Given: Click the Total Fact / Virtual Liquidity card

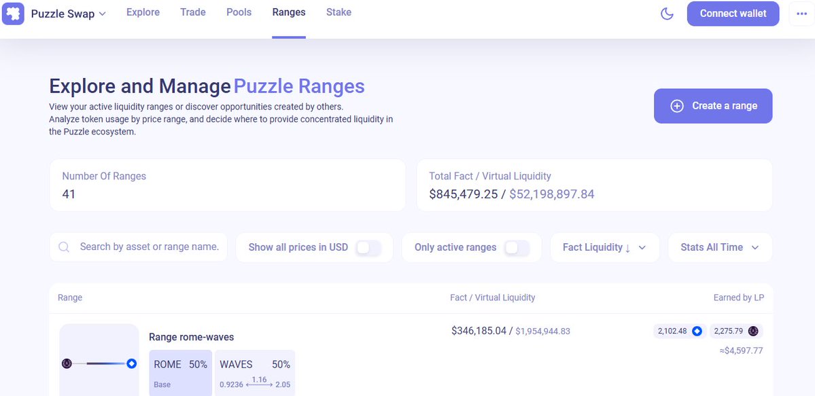Looking at the screenshot, I should pos(595,185).
